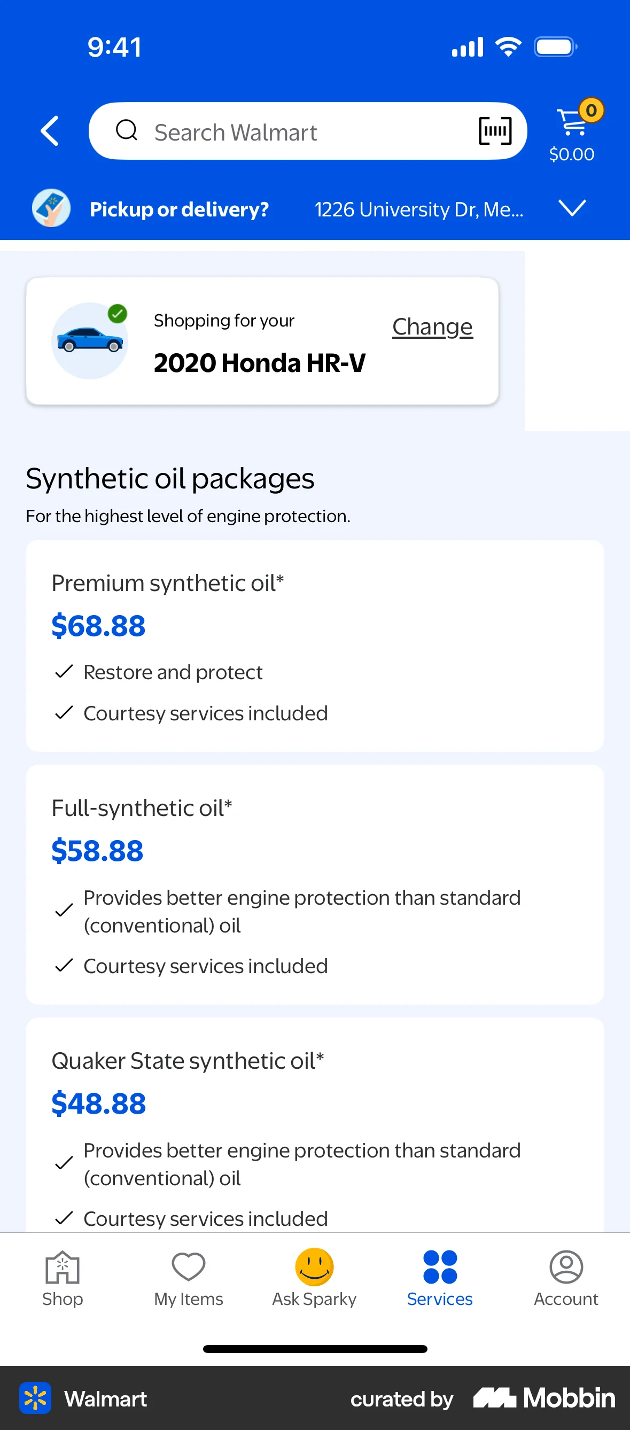Tap the blue car vehicle icon
The width and height of the screenshot is (630, 1430).
tap(90, 341)
